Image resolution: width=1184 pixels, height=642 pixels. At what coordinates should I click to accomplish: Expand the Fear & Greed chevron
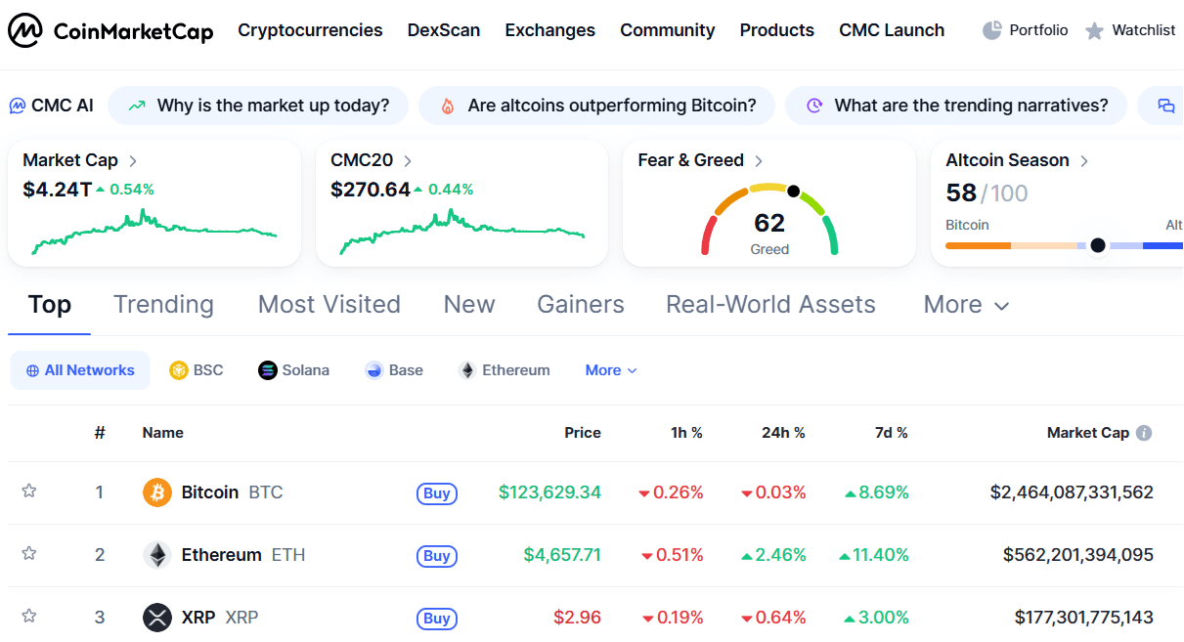click(x=759, y=161)
